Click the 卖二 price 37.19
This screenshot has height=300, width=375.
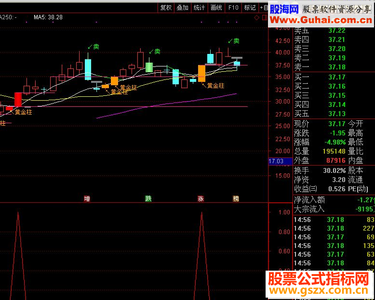point(337,58)
